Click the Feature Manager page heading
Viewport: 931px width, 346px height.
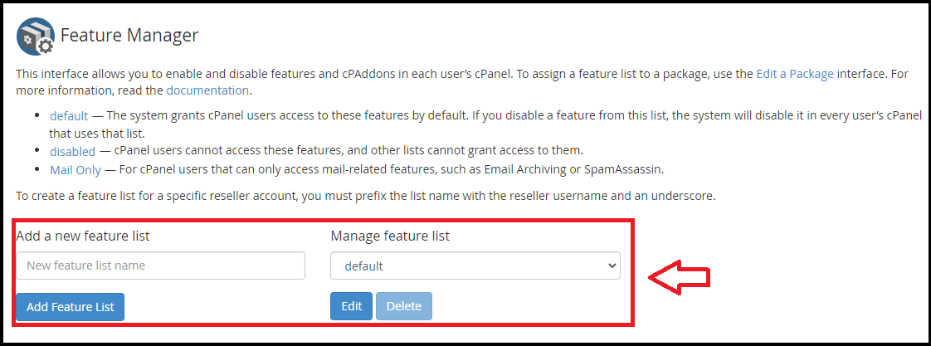[x=129, y=35]
